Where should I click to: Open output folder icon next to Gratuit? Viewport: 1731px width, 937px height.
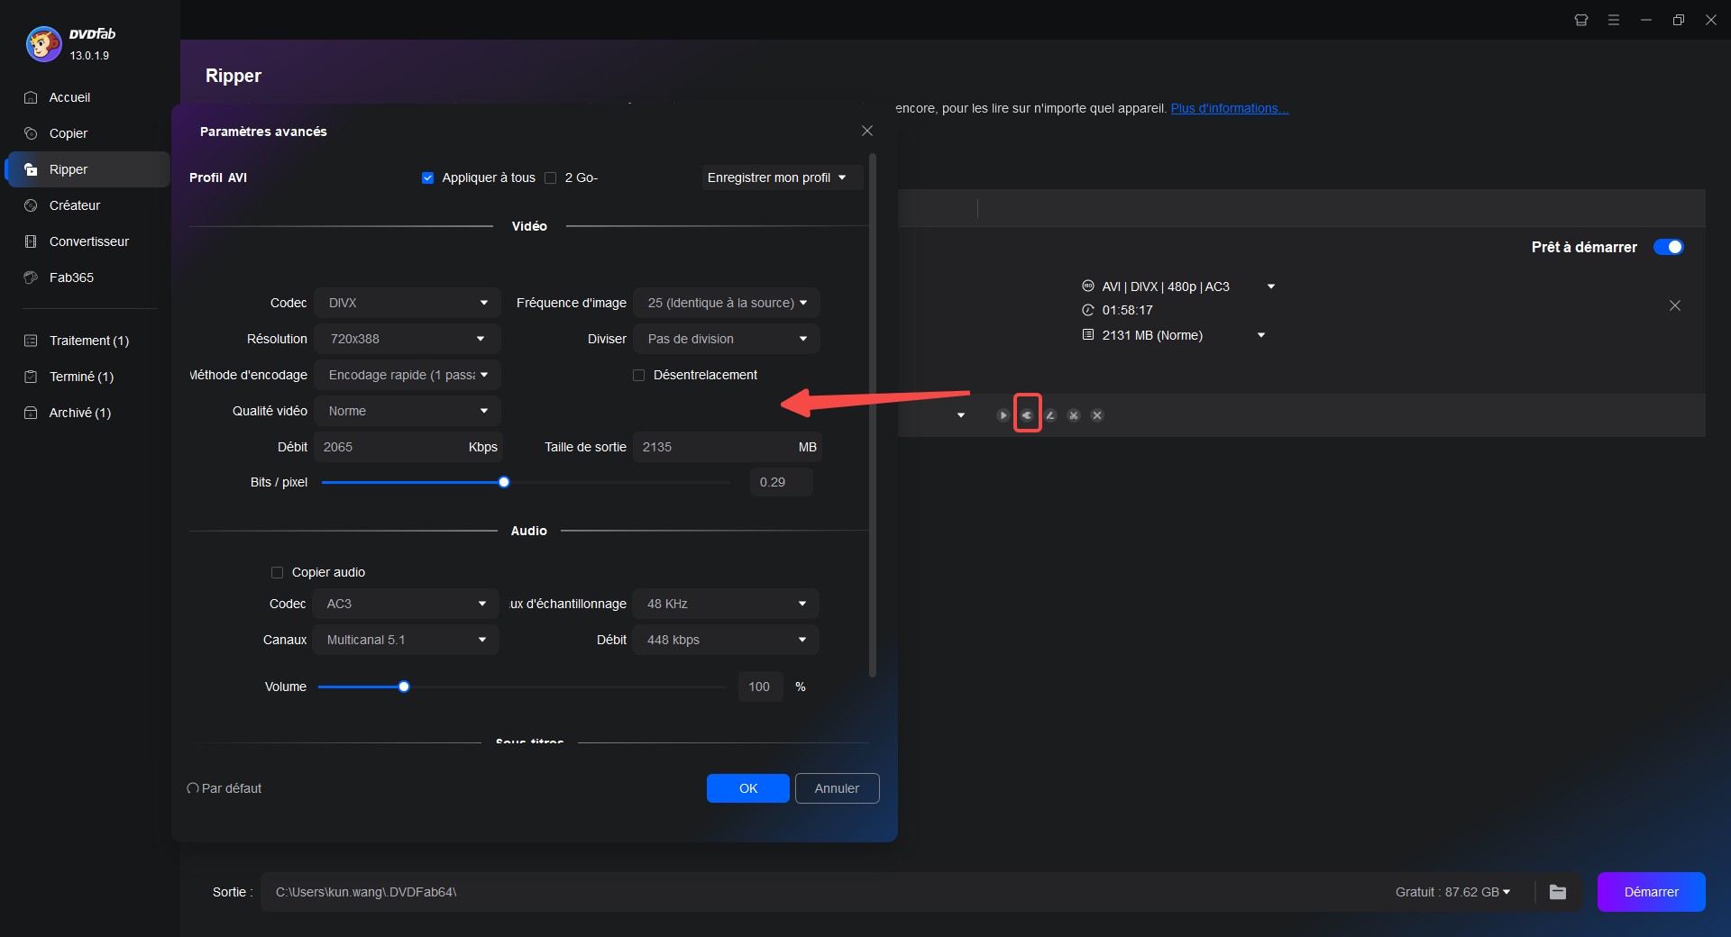pyautogui.click(x=1558, y=892)
